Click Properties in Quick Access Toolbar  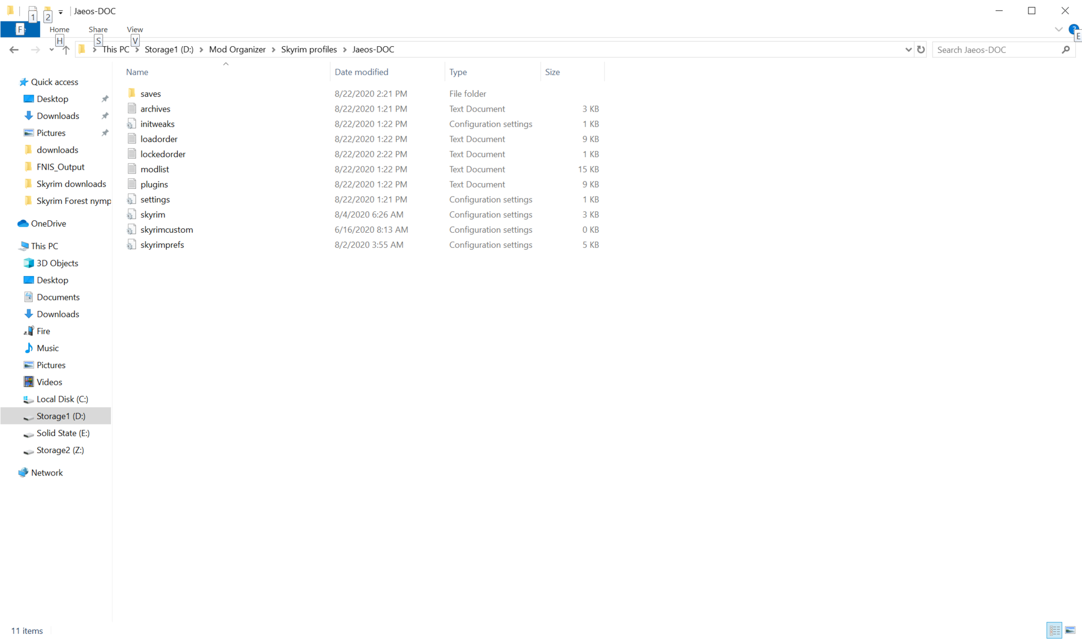(32, 11)
